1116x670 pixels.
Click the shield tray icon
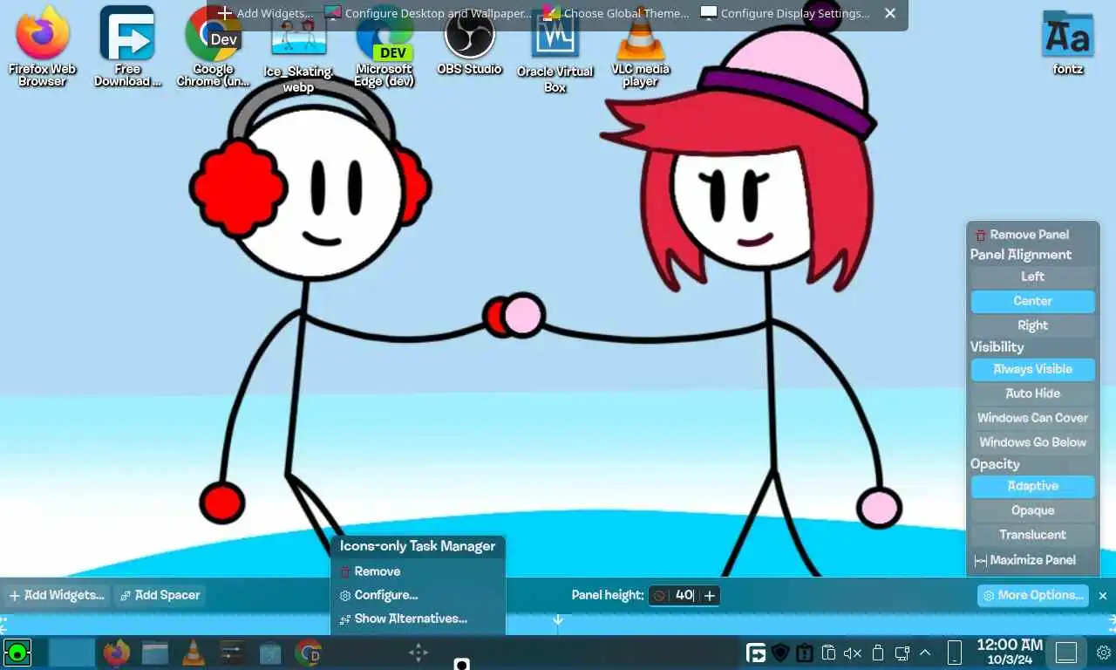pyautogui.click(x=780, y=653)
